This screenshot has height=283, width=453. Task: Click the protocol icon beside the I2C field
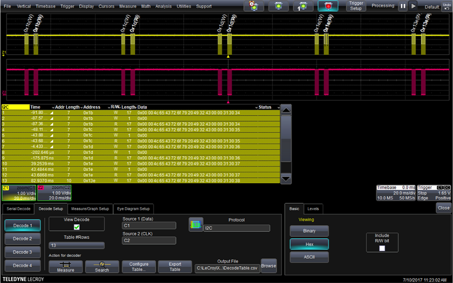click(x=196, y=225)
